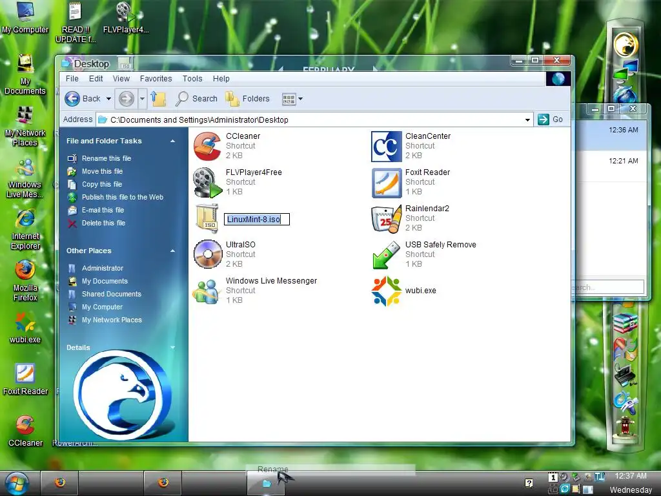The image size is (661, 496).
Task: Click the wubi.exe desktop icon
Action: coord(25,329)
